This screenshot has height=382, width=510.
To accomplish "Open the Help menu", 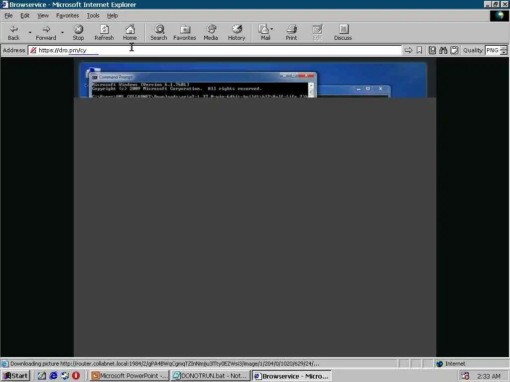I will (112, 15).
